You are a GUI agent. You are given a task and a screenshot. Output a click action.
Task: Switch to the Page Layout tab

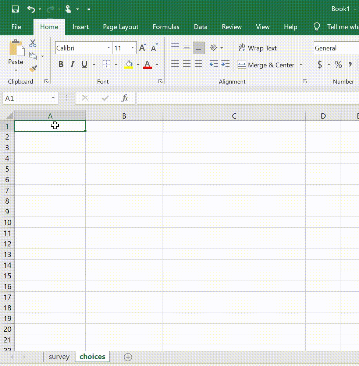[x=121, y=27]
